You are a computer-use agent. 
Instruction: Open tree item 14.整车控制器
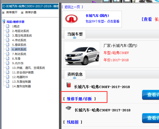pyautogui.click(x=21, y=86)
